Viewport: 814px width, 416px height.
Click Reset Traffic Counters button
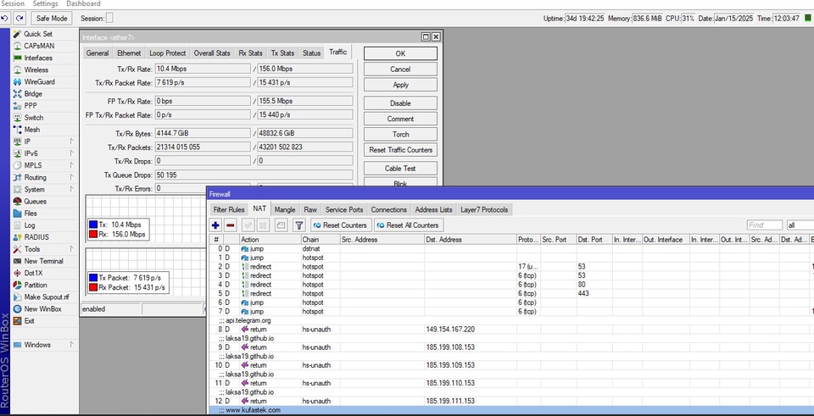point(400,150)
